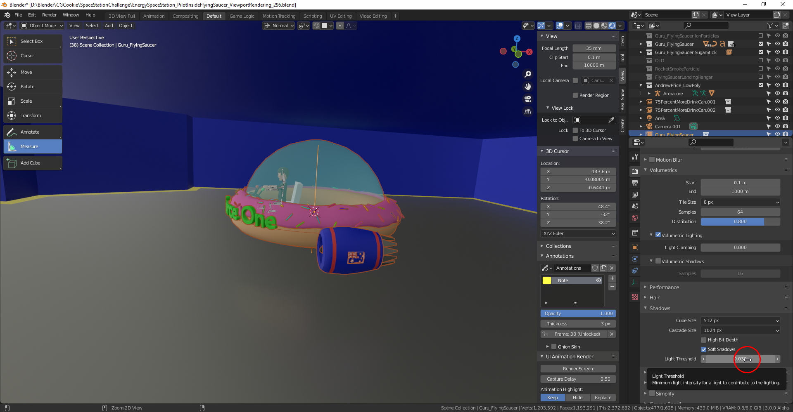Click the eyedropper in Lock to Object field
The height and width of the screenshot is (412, 793).
tap(611, 120)
